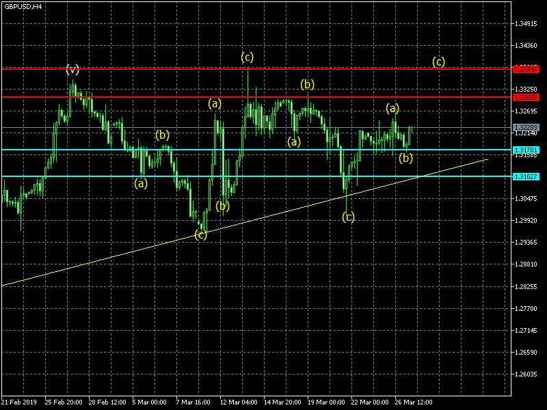Click the 1.34360 price axis label
Screen dimensions: 547x410
coord(526,46)
